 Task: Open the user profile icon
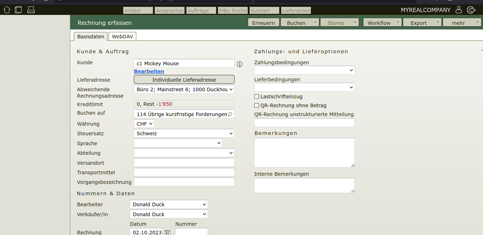459,10
